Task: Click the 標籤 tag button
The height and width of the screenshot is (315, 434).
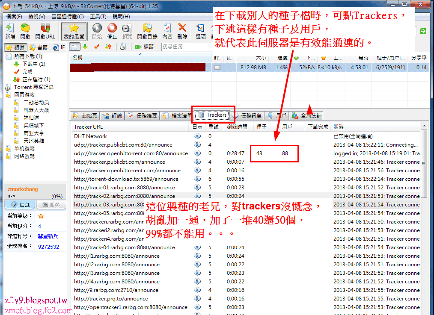Action: [x=144, y=47]
